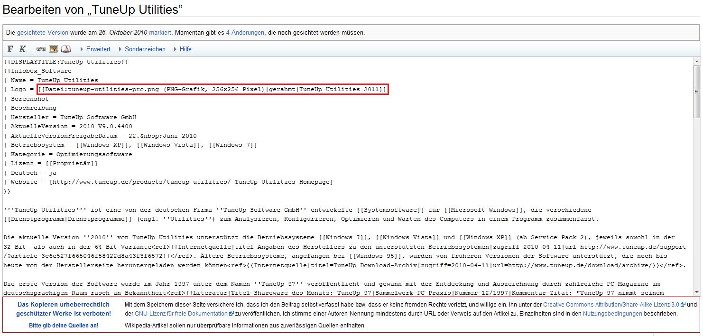The height and width of the screenshot is (336, 703).
Task: Apply italic formatting with the K icon
Action: [22, 49]
